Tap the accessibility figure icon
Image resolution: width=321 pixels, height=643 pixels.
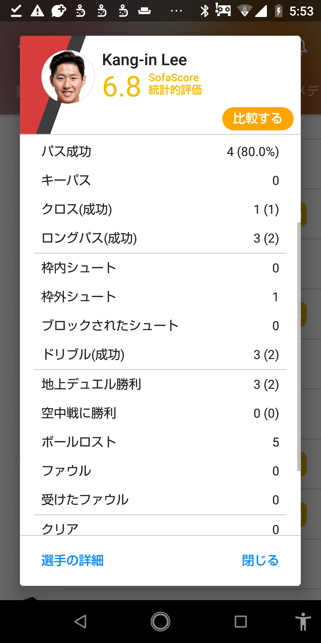(x=303, y=622)
